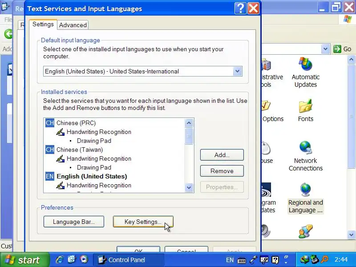Select the Regional and Language globe icon
The height and width of the screenshot is (267, 356).
(306, 190)
